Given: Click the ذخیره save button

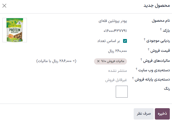Looking at the screenshot, I should coord(162,114).
